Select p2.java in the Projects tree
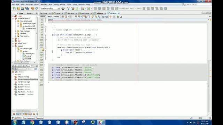 point(28,59)
